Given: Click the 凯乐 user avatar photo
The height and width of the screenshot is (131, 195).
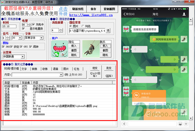Looking at the screenshot, I should 91,49.
